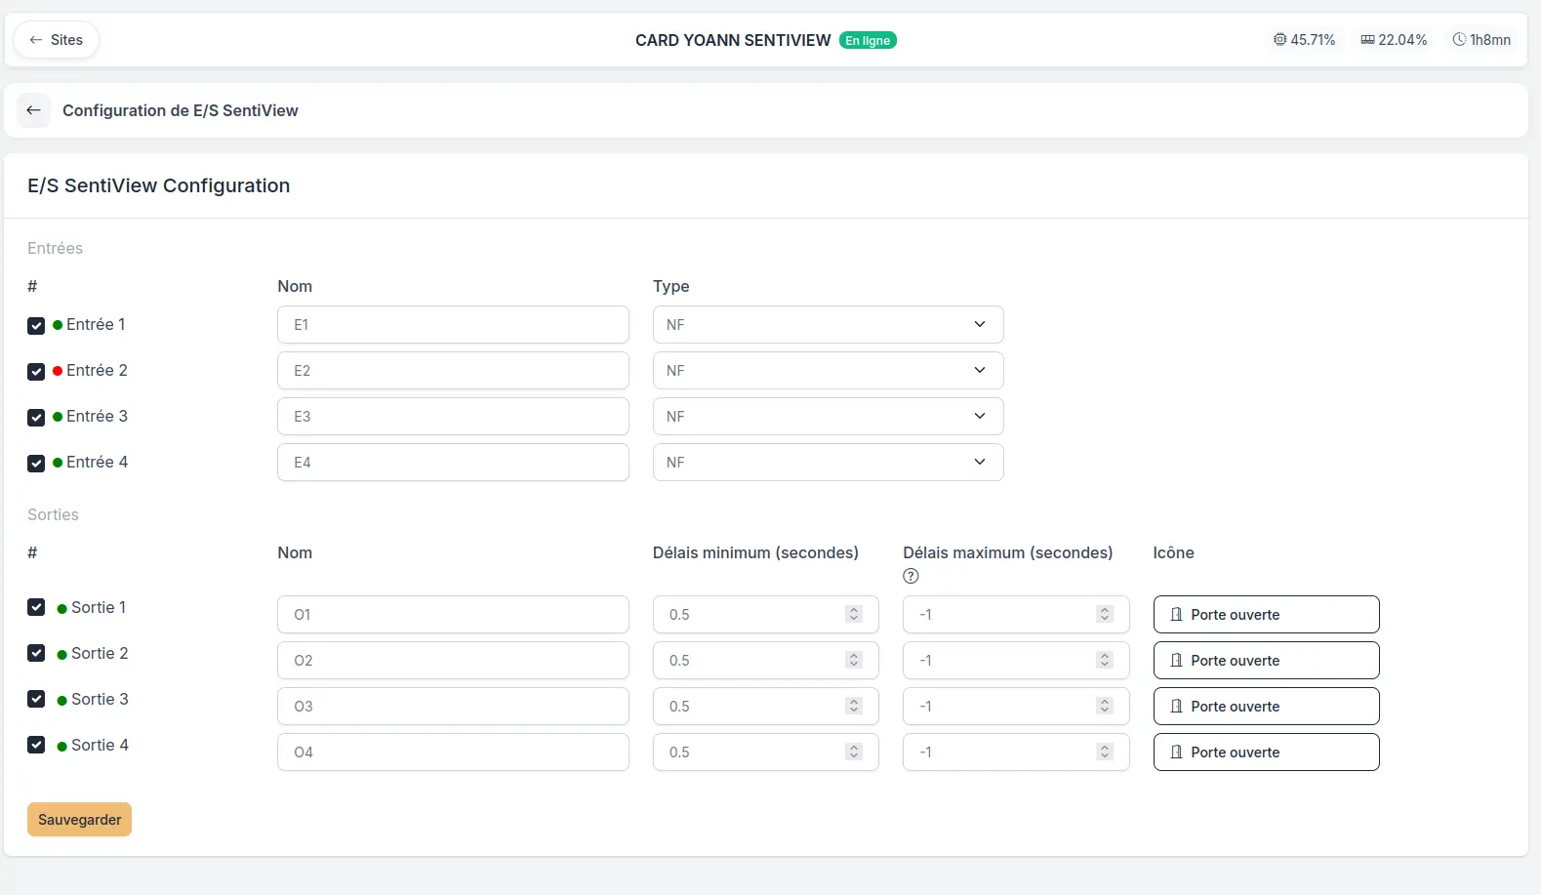The width and height of the screenshot is (1541, 895).
Task: Toggle the Entrée 3 checkbox
Action: pyautogui.click(x=36, y=418)
